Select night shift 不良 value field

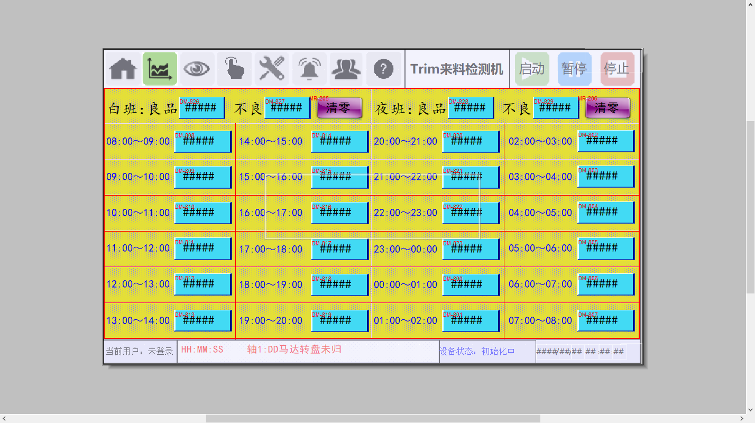pyautogui.click(x=556, y=108)
